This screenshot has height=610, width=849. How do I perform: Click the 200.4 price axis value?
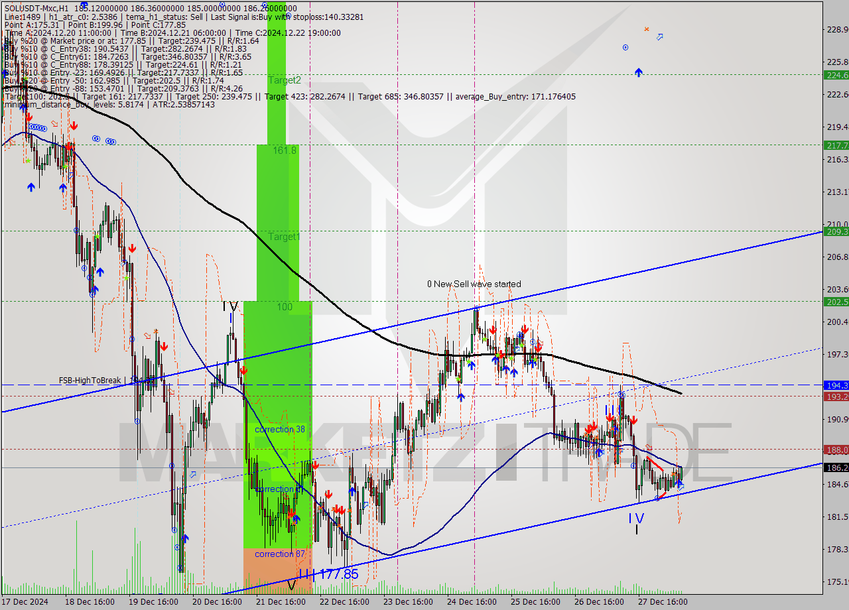(x=837, y=322)
